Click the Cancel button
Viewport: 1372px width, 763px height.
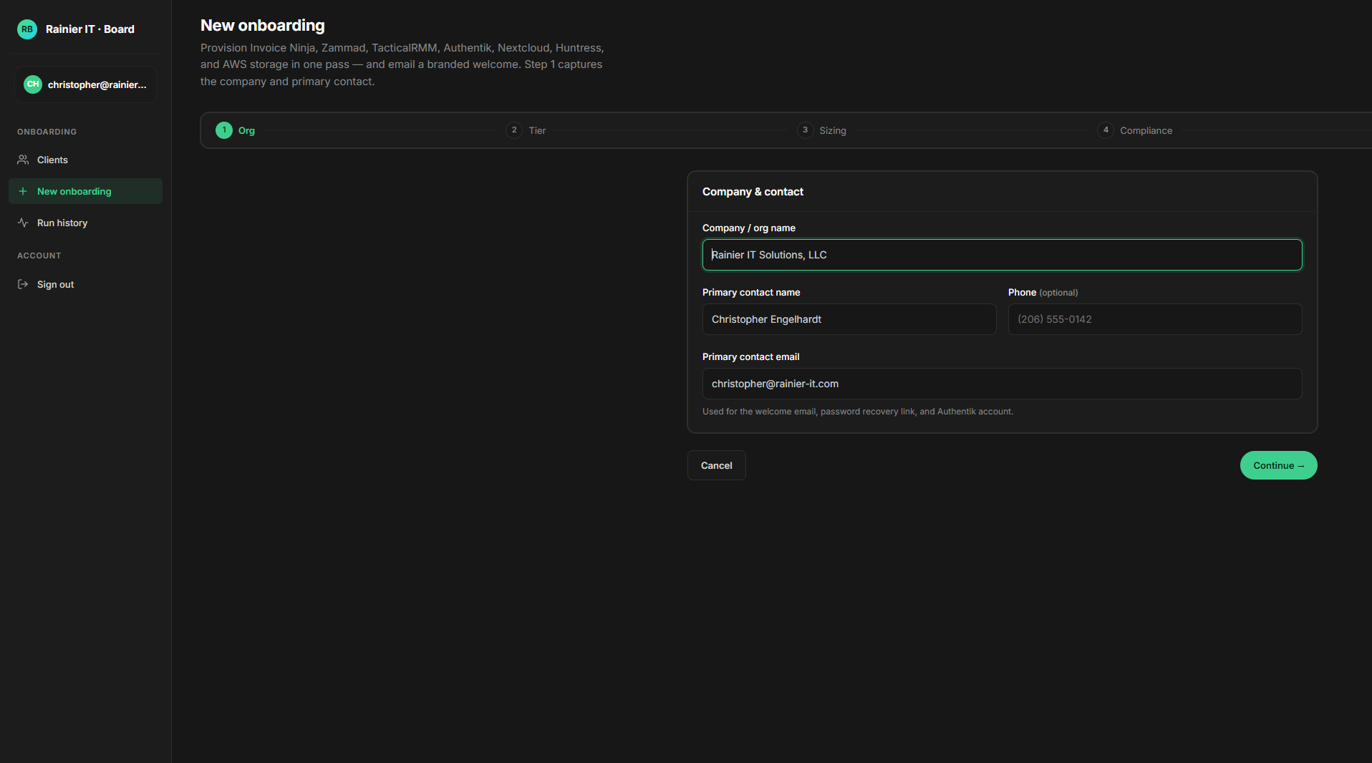pyautogui.click(x=716, y=465)
